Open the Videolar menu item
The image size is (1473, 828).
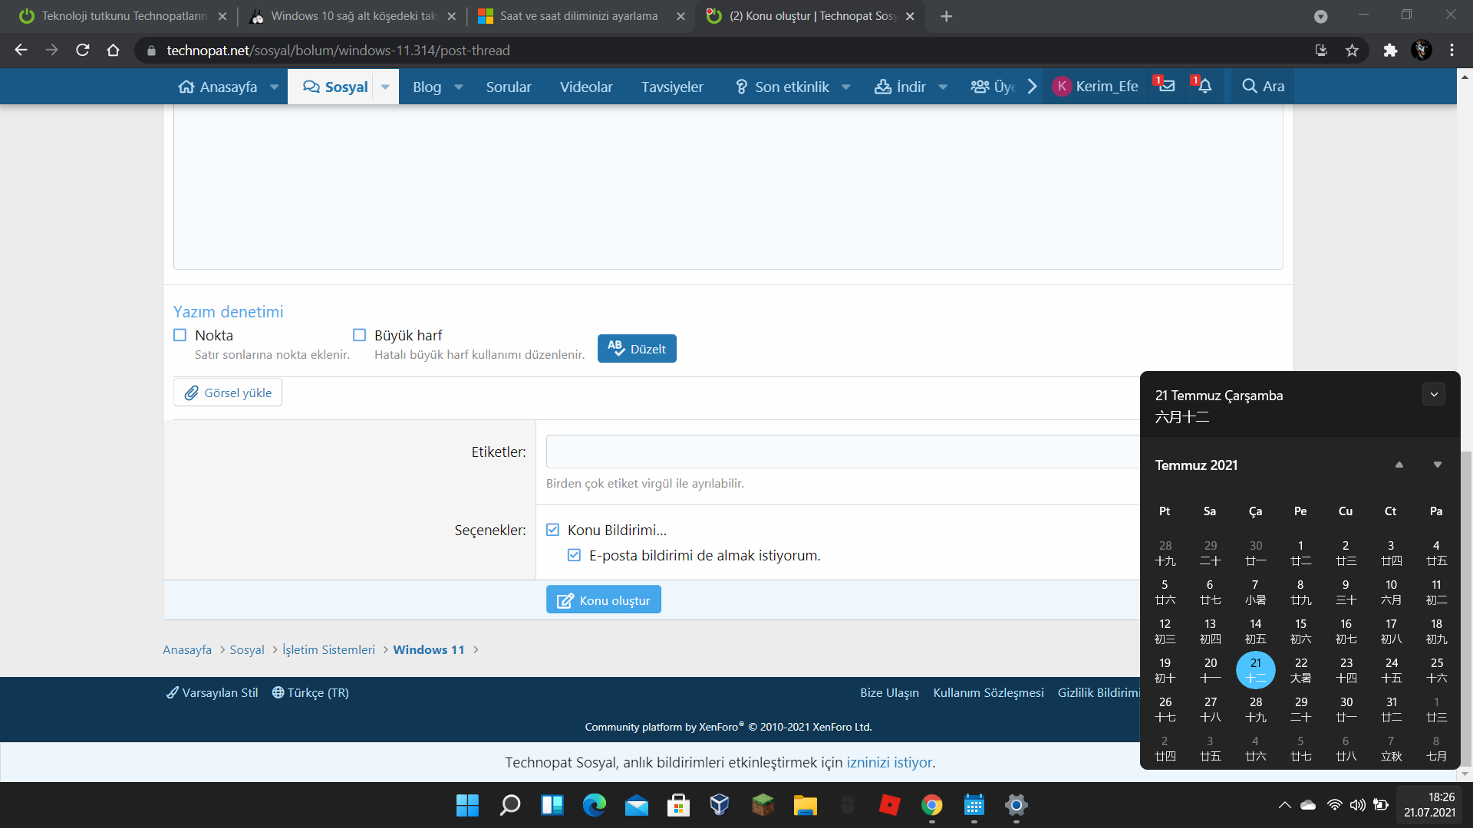click(x=586, y=87)
